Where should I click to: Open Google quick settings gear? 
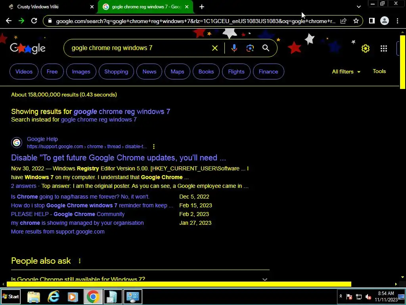(365, 48)
